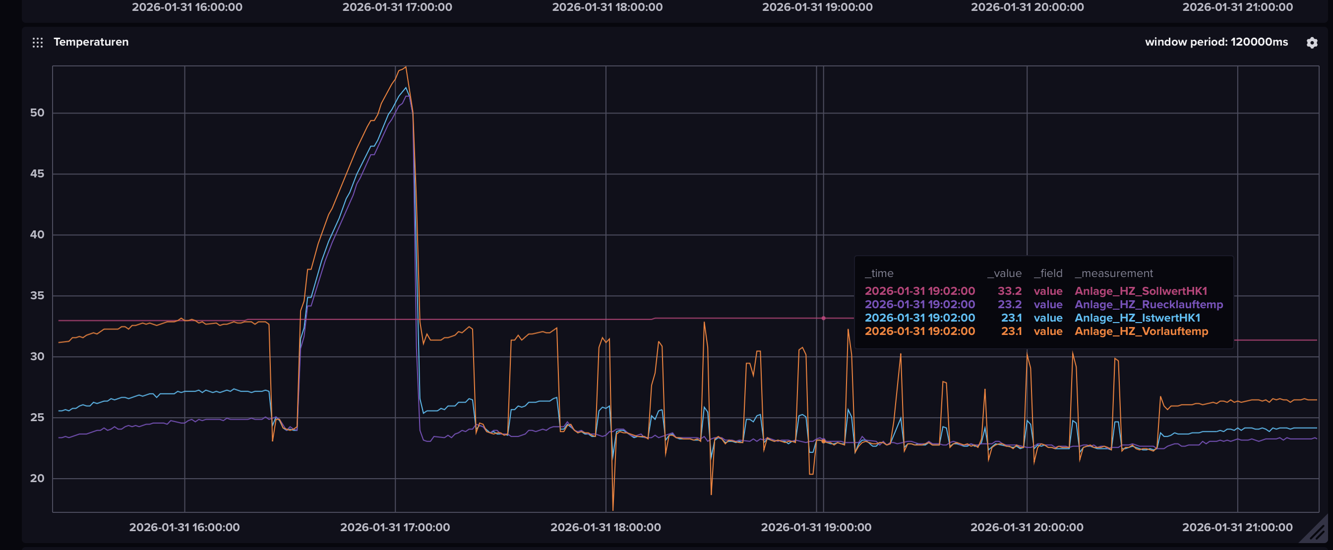
Task: Select the Anlage_HZ_Vorlauftemp tooltip row
Action: 1141,331
